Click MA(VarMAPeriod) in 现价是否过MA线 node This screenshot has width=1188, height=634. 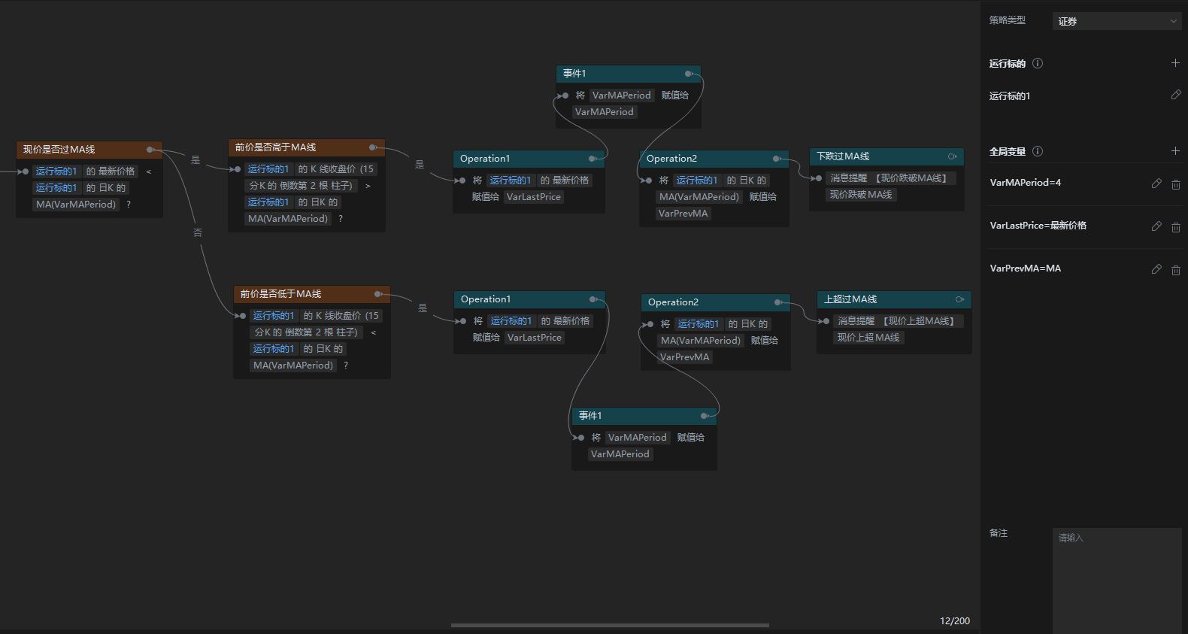point(76,205)
